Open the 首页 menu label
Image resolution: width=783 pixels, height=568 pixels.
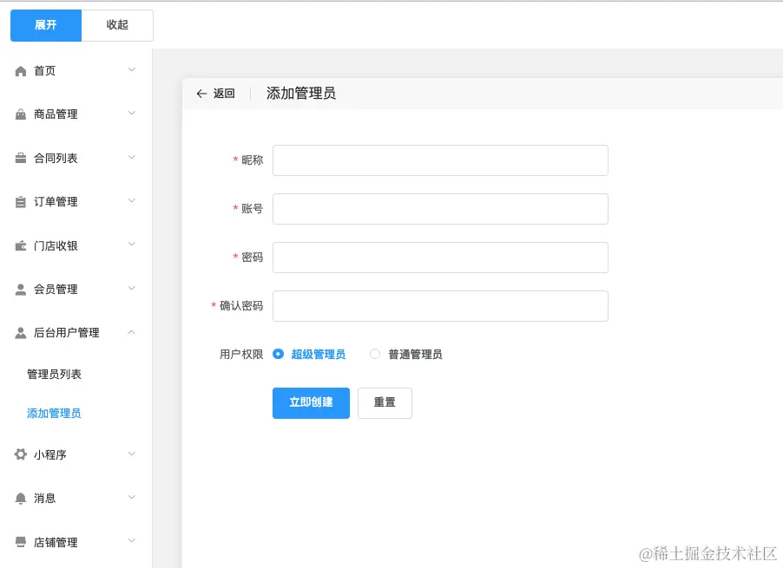coord(44,71)
